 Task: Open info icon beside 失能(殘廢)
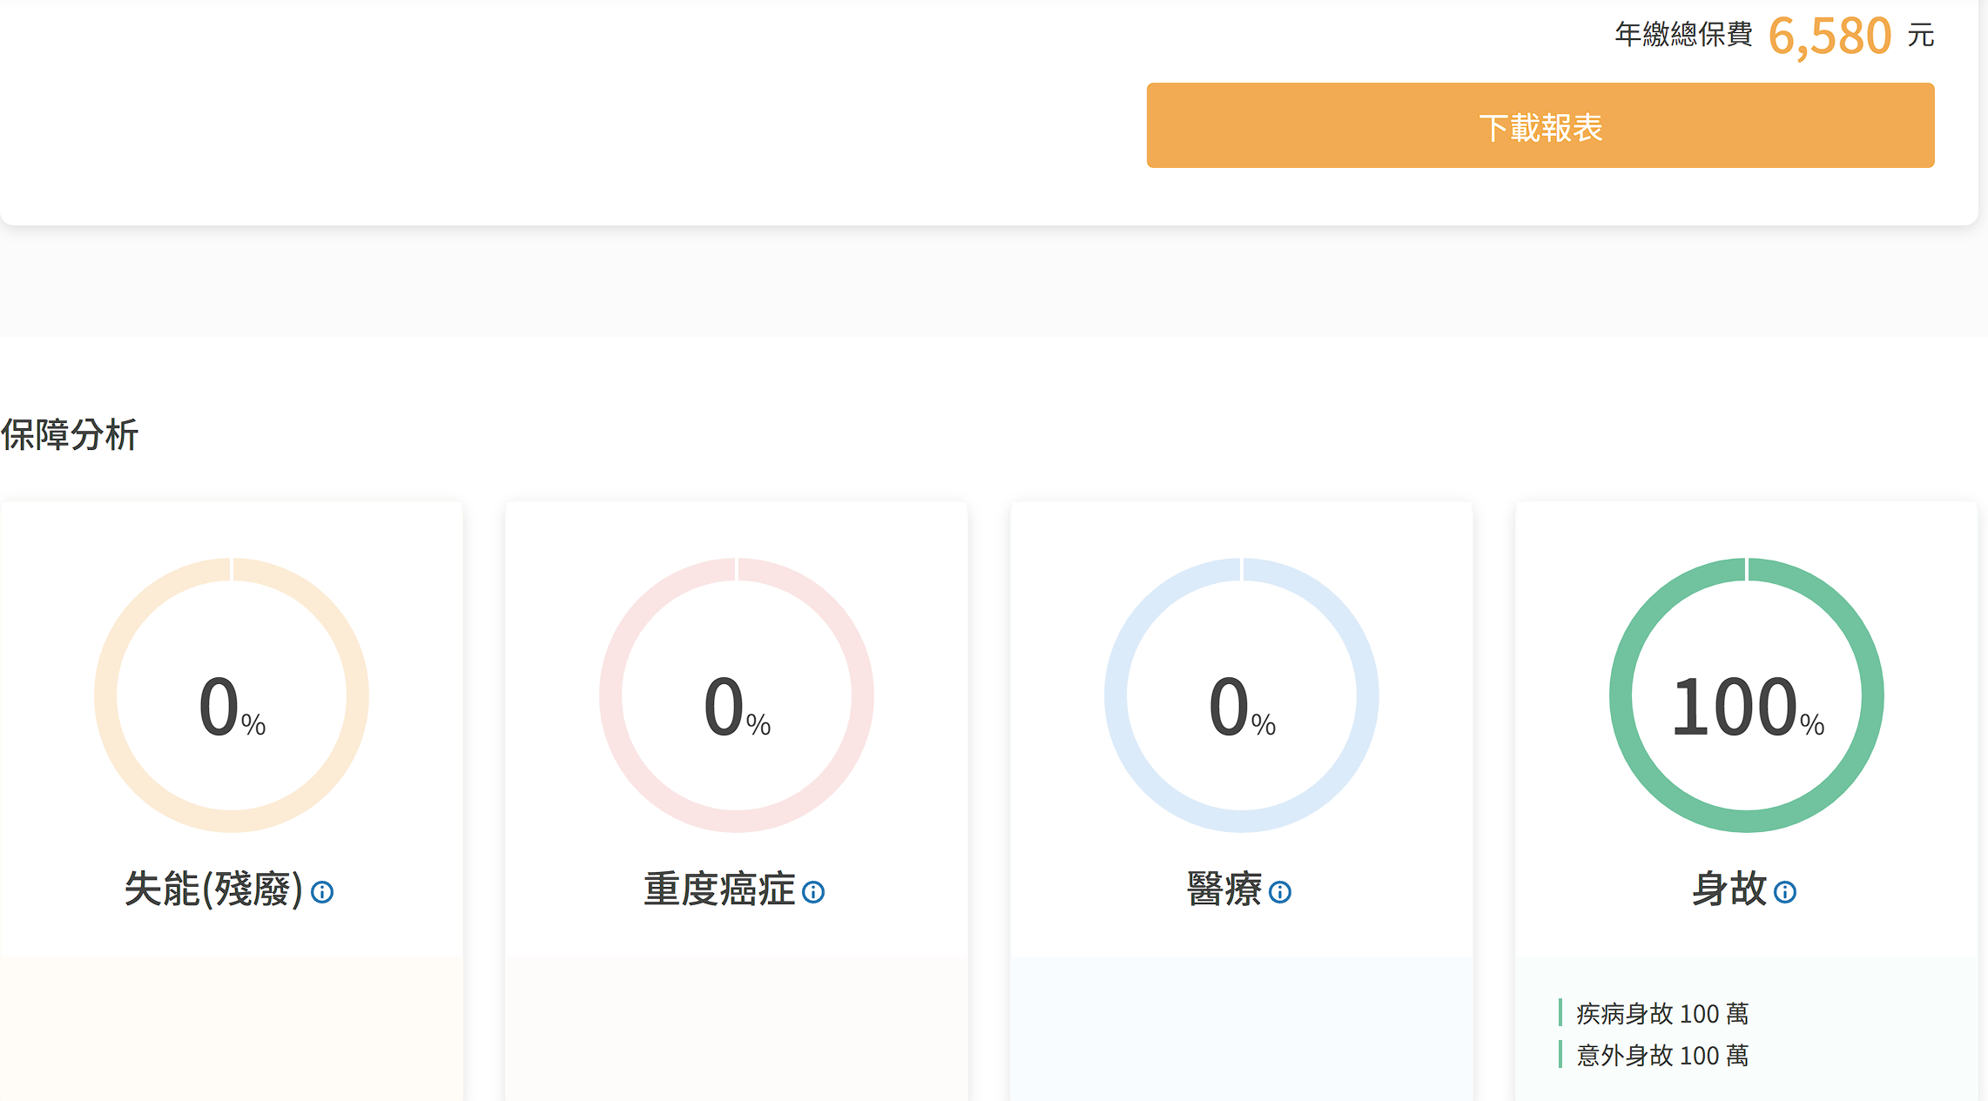322,892
